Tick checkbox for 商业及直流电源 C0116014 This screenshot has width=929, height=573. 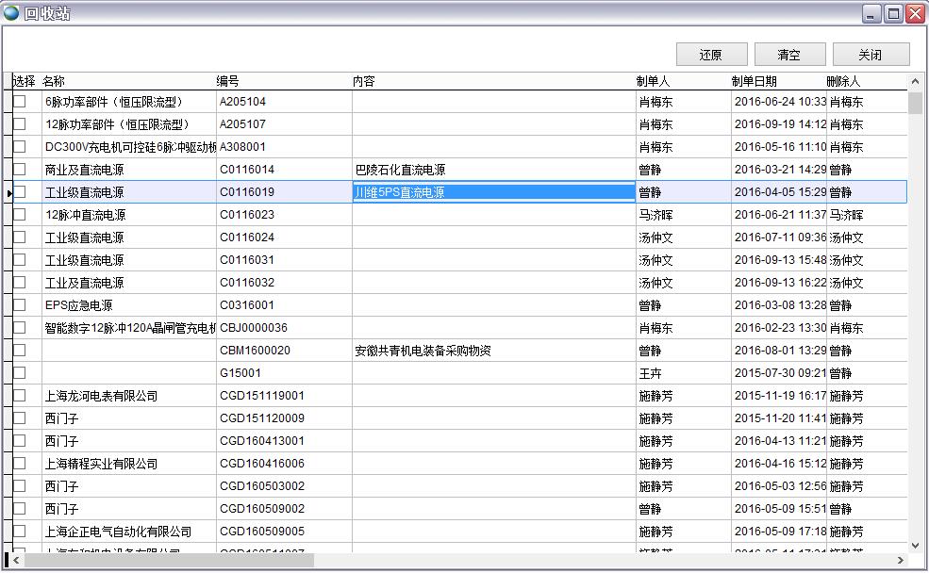(x=20, y=170)
